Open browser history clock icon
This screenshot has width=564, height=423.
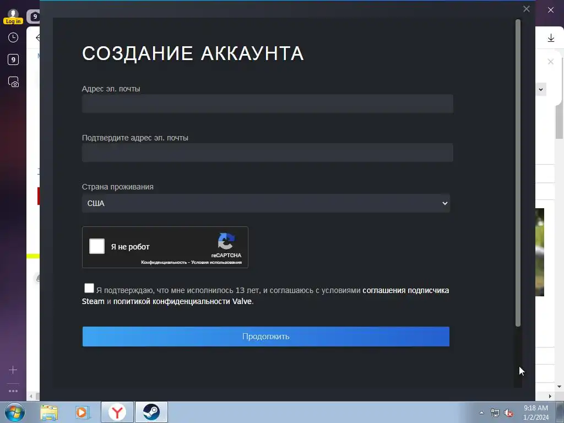13,38
